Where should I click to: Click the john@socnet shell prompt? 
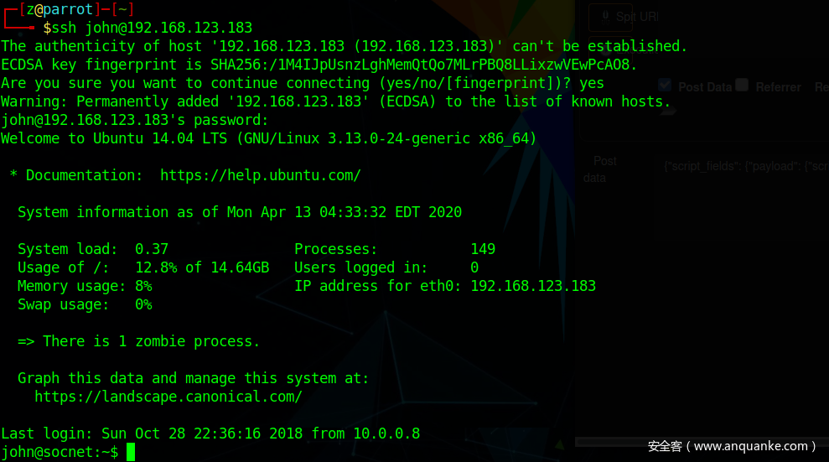coord(59,453)
